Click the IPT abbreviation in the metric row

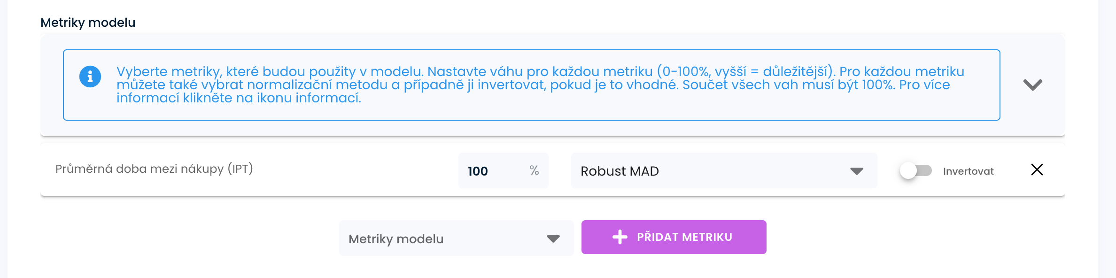(x=240, y=169)
